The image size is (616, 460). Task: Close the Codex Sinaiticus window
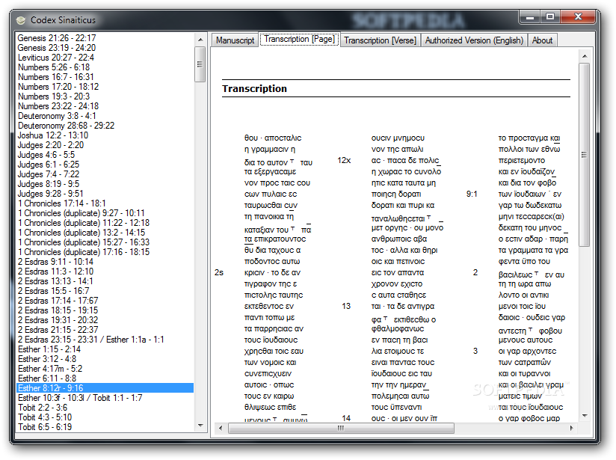[x=578, y=17]
